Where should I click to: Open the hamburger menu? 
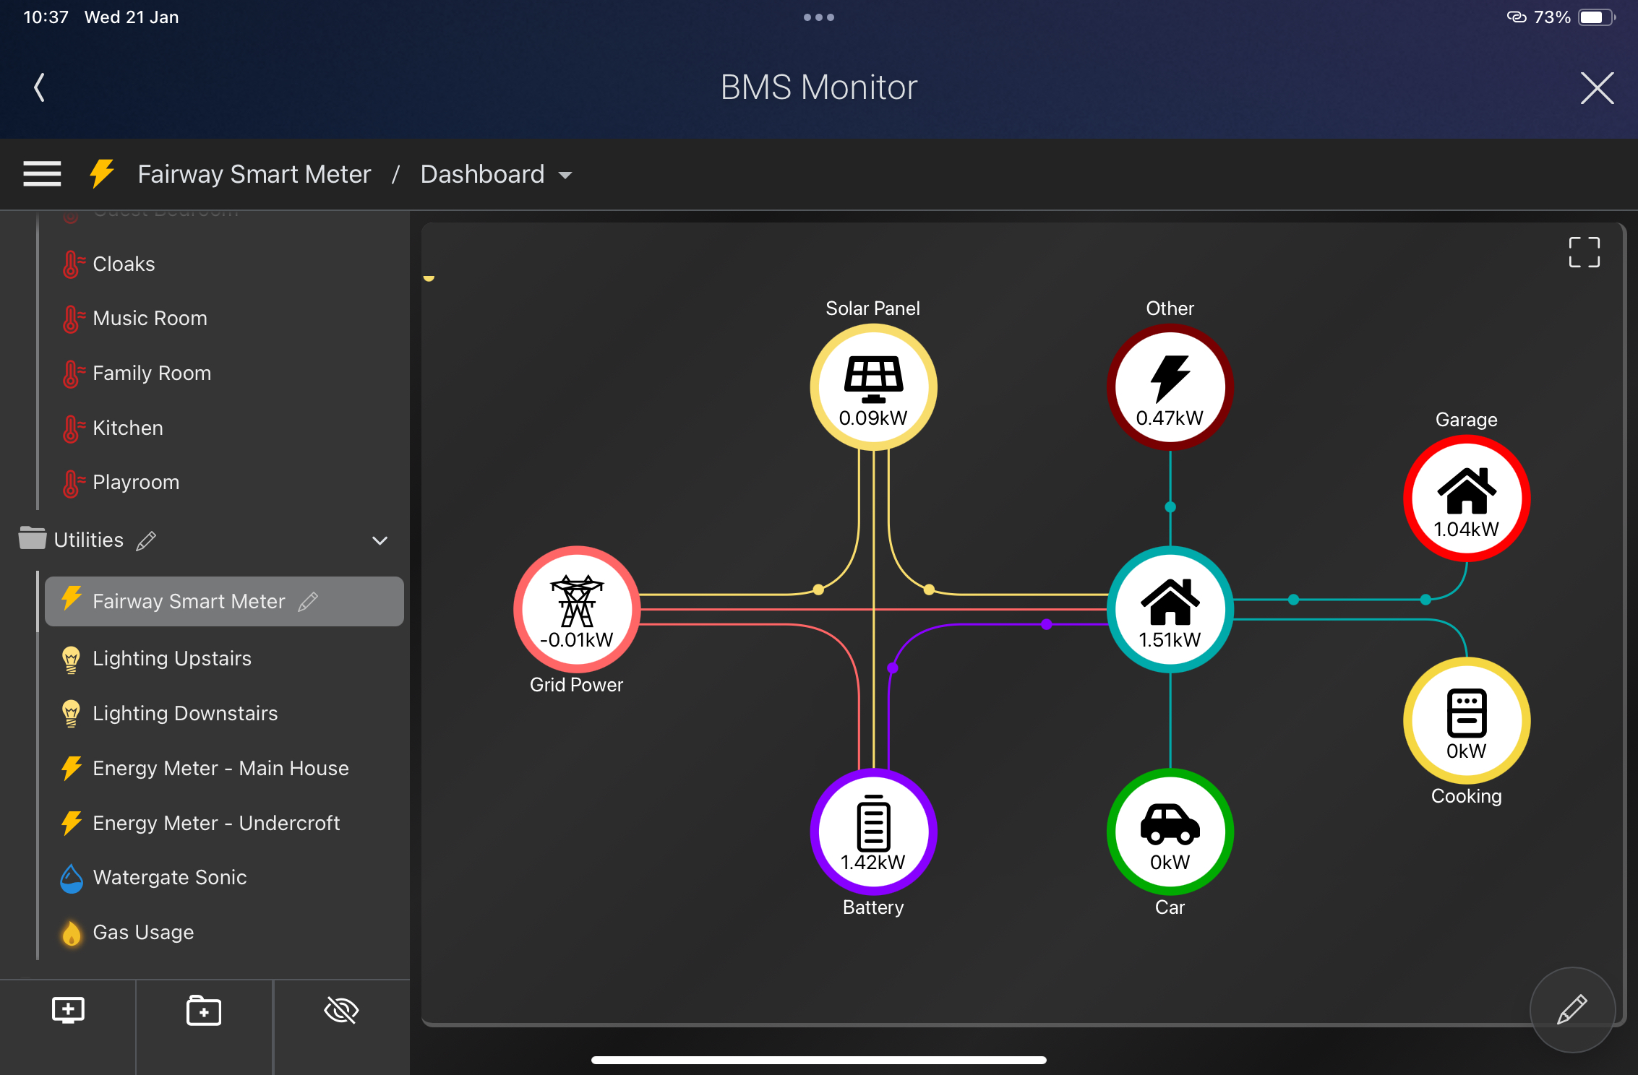[42, 174]
